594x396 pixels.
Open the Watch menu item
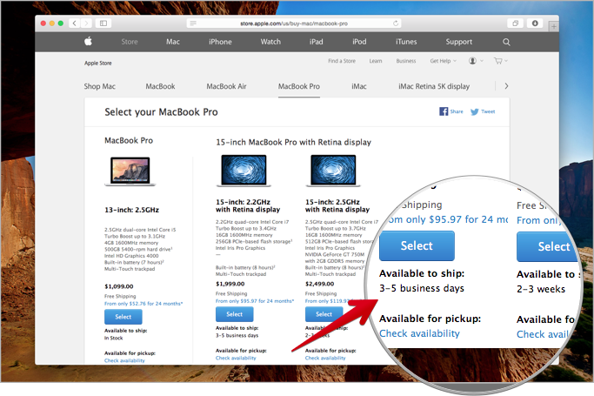point(270,42)
